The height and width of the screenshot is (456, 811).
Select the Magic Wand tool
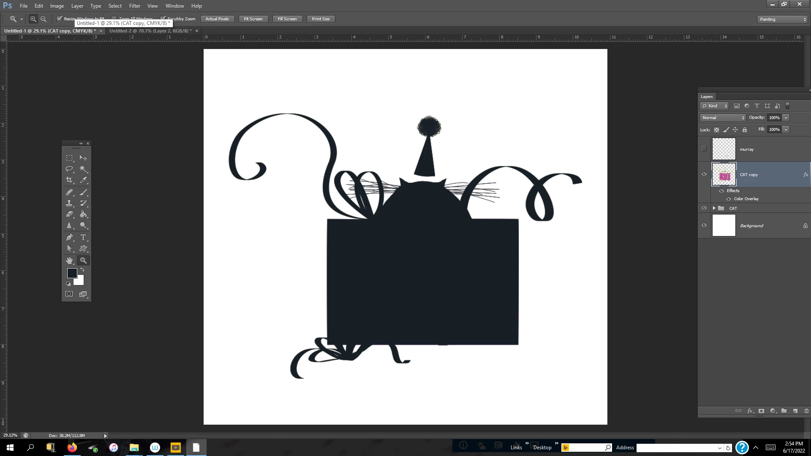pos(83,169)
